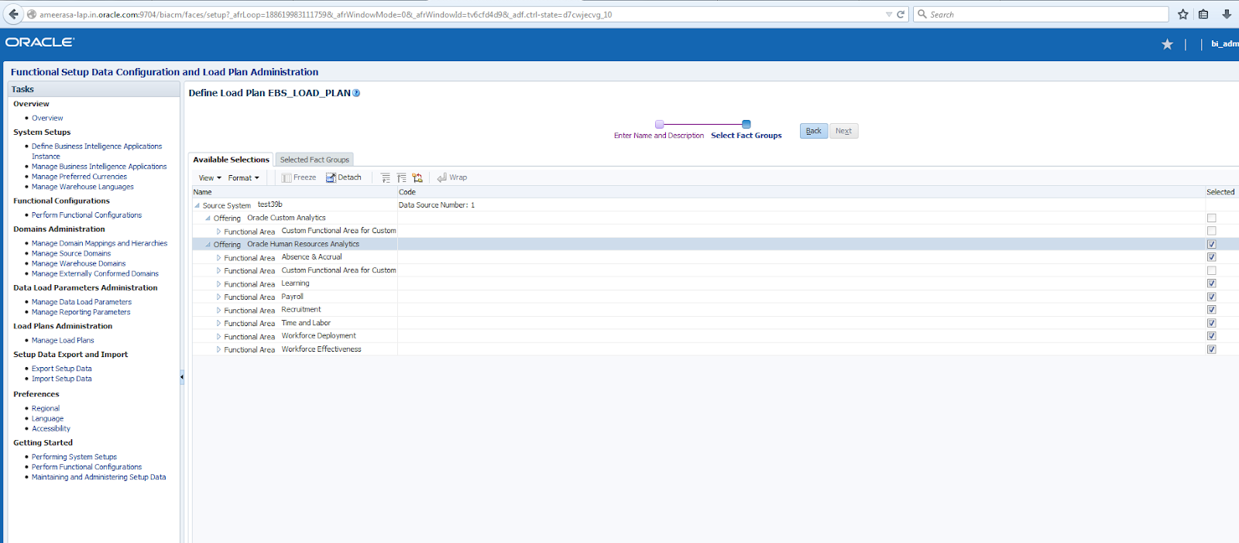The height and width of the screenshot is (543, 1239).
Task: Open Manage Source Domains link
Action: pos(71,253)
